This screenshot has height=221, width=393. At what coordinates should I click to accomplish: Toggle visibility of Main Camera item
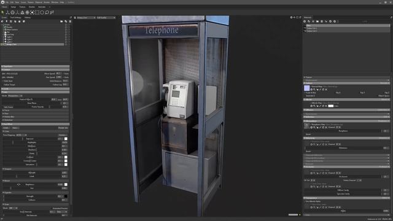(66, 29)
